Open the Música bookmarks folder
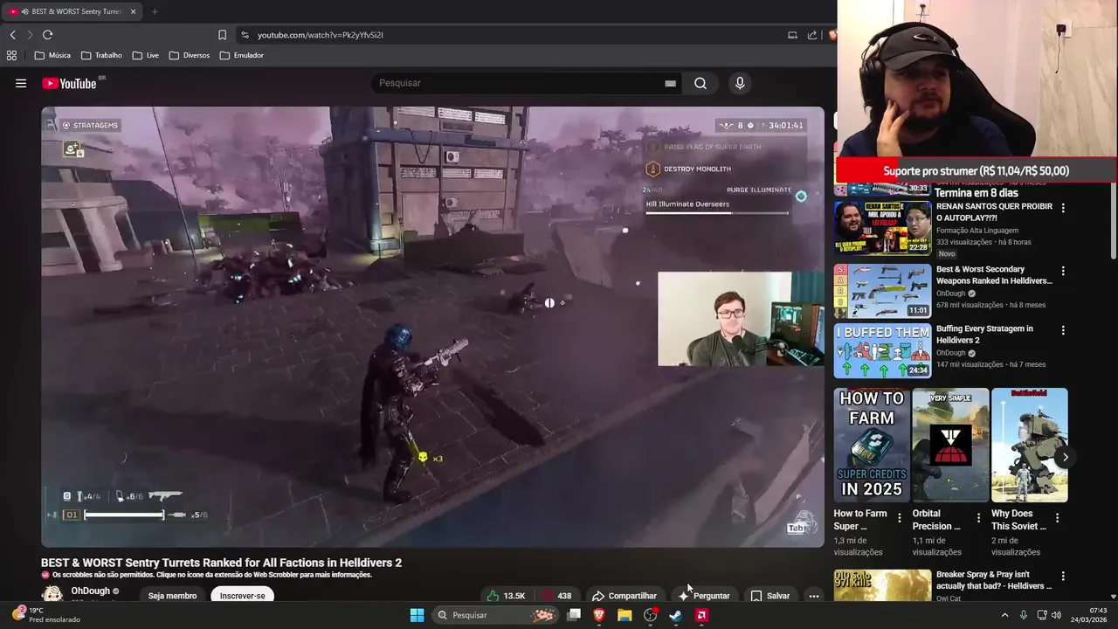1118x629 pixels. click(x=52, y=55)
